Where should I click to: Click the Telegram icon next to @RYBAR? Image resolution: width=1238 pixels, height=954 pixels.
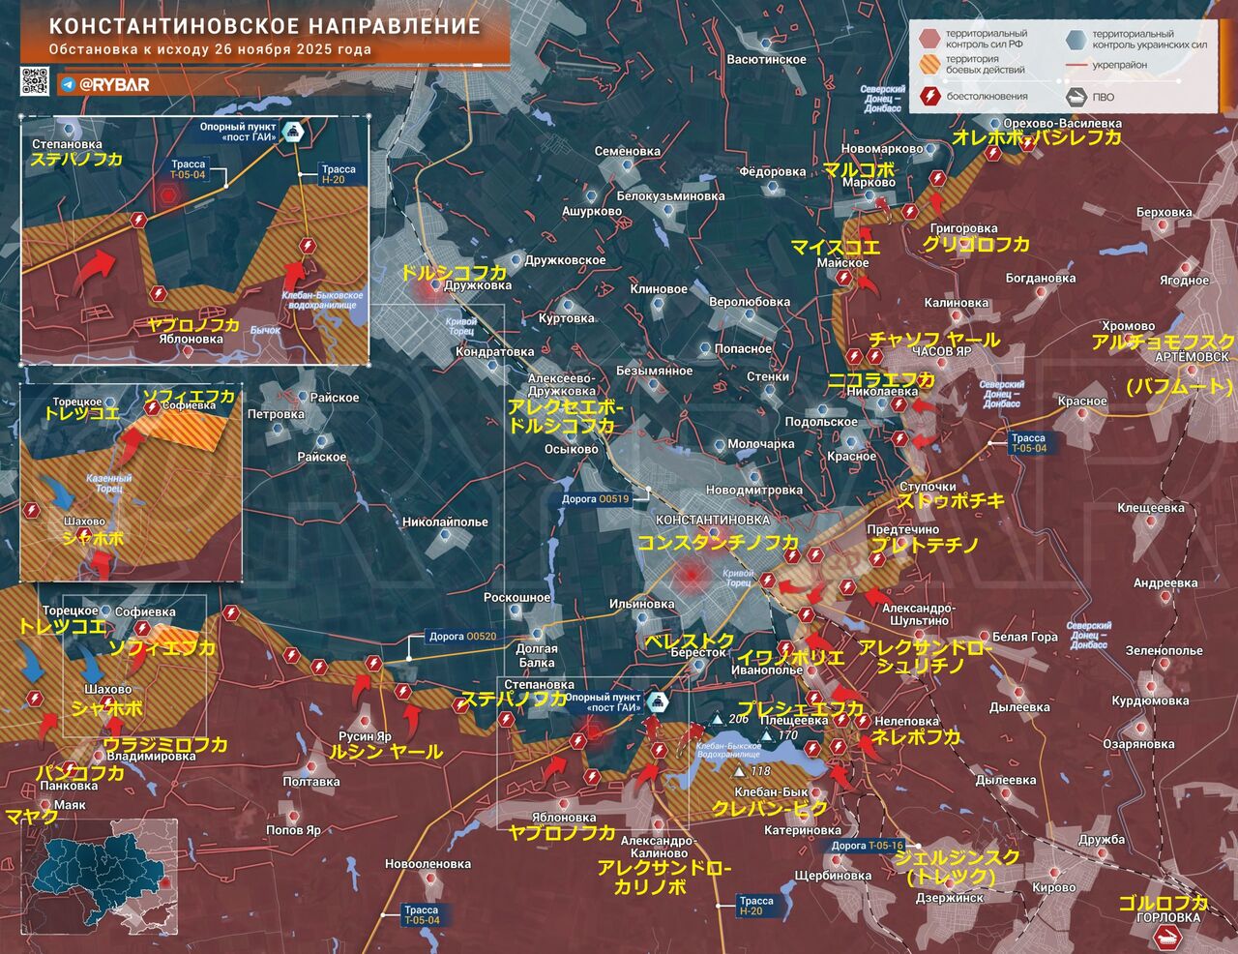click(68, 85)
